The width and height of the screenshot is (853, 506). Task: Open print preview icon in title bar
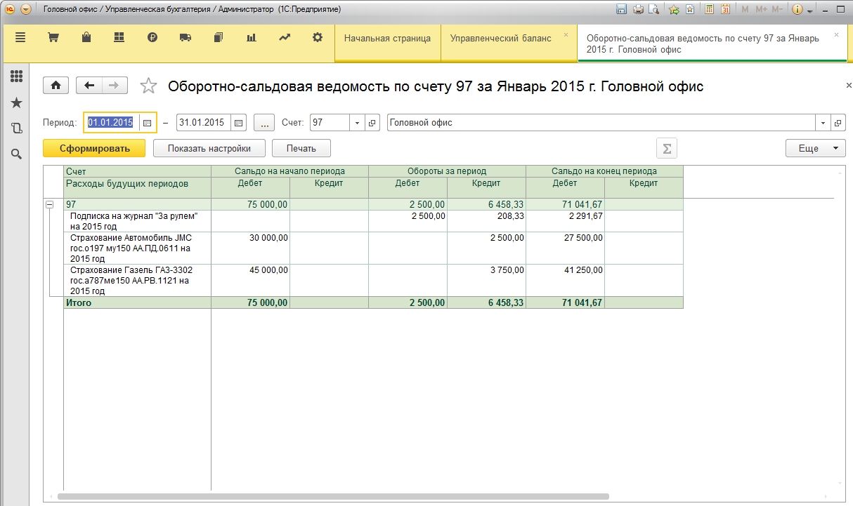click(654, 9)
